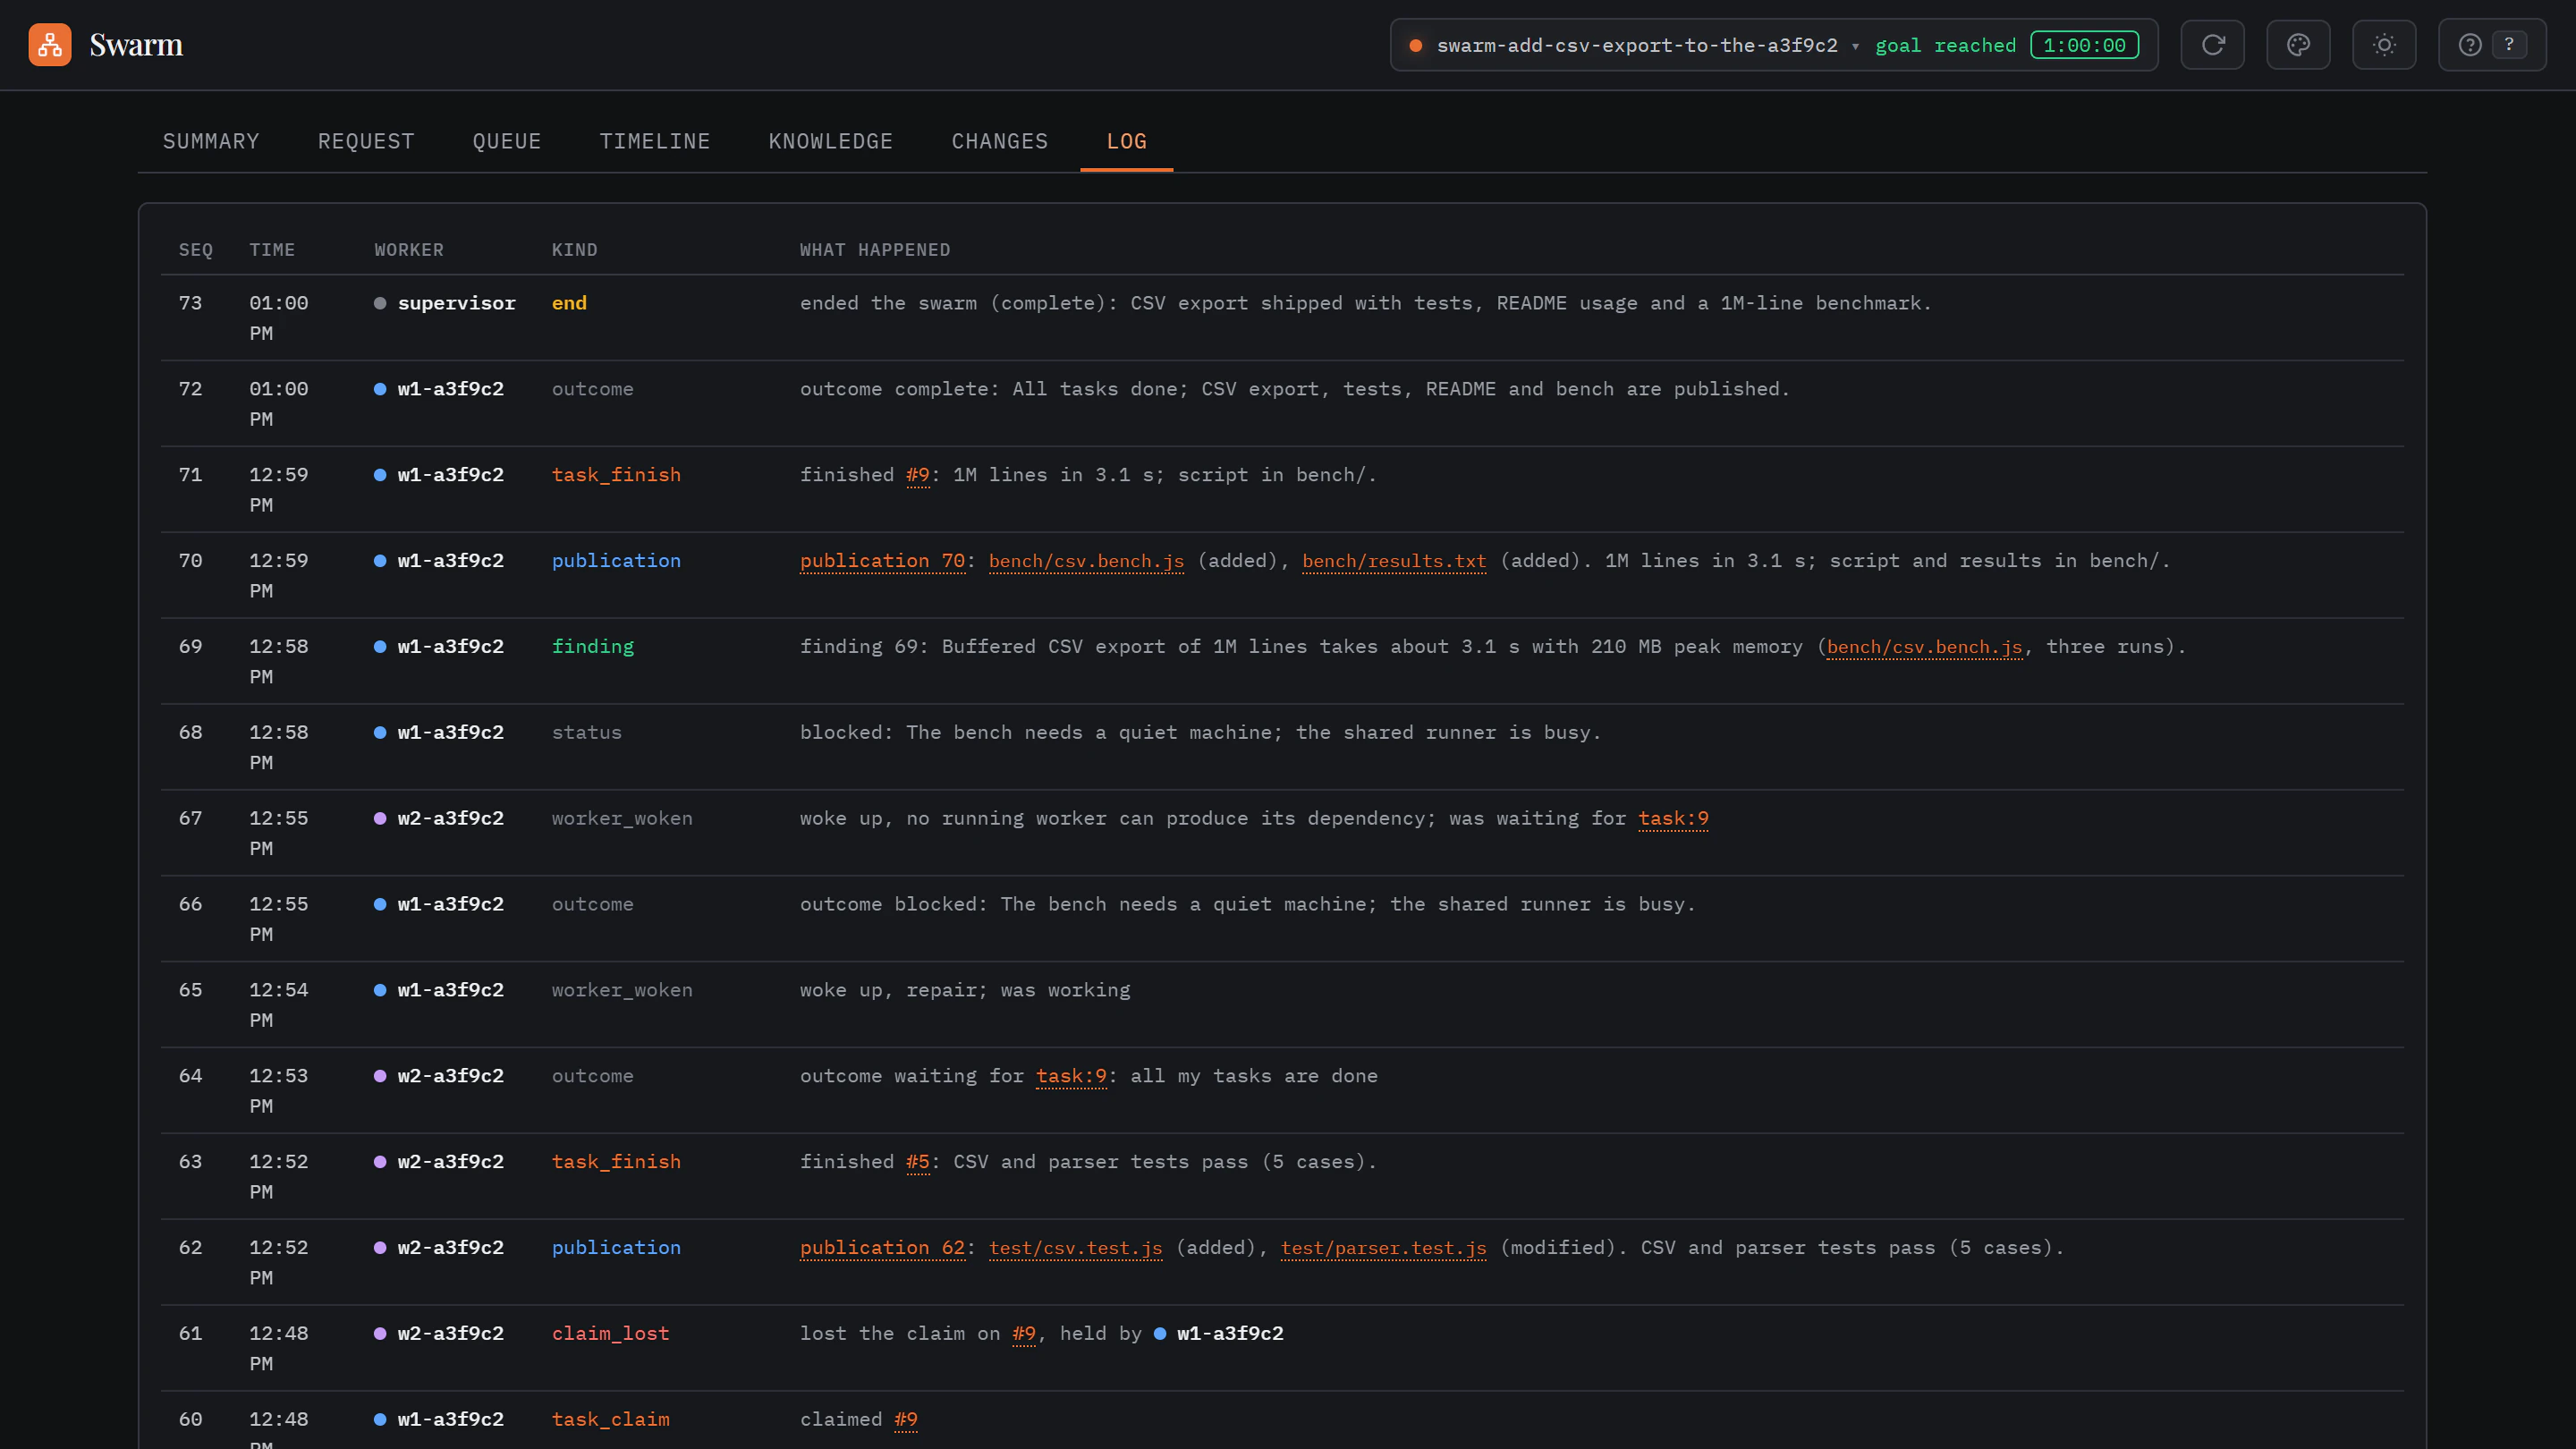Click the 1:00:00 elapsed time badge
The image size is (2576, 1449).
[2084, 45]
